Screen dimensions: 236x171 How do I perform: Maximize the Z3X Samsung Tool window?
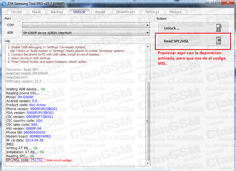tap(217, 3)
